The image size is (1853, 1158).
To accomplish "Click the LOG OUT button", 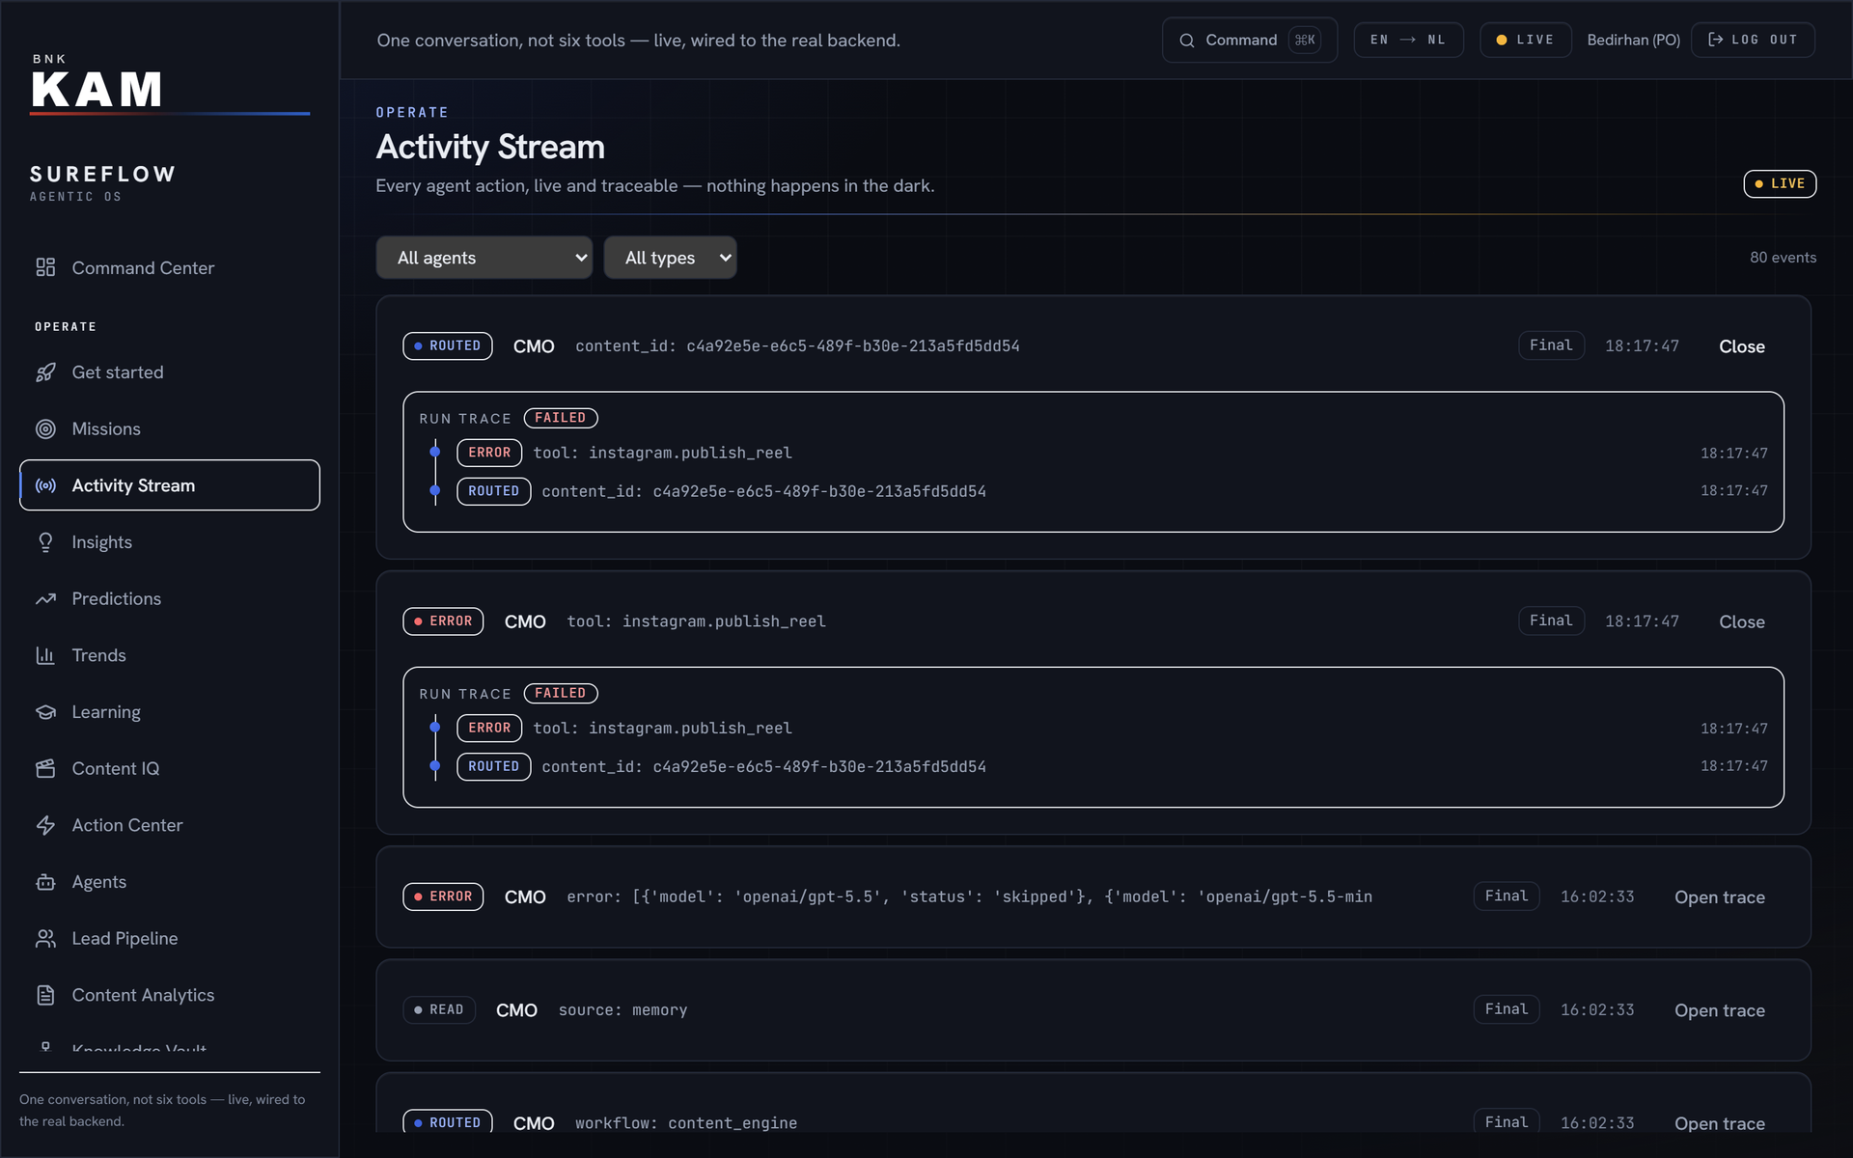I will pyautogui.click(x=1753, y=40).
